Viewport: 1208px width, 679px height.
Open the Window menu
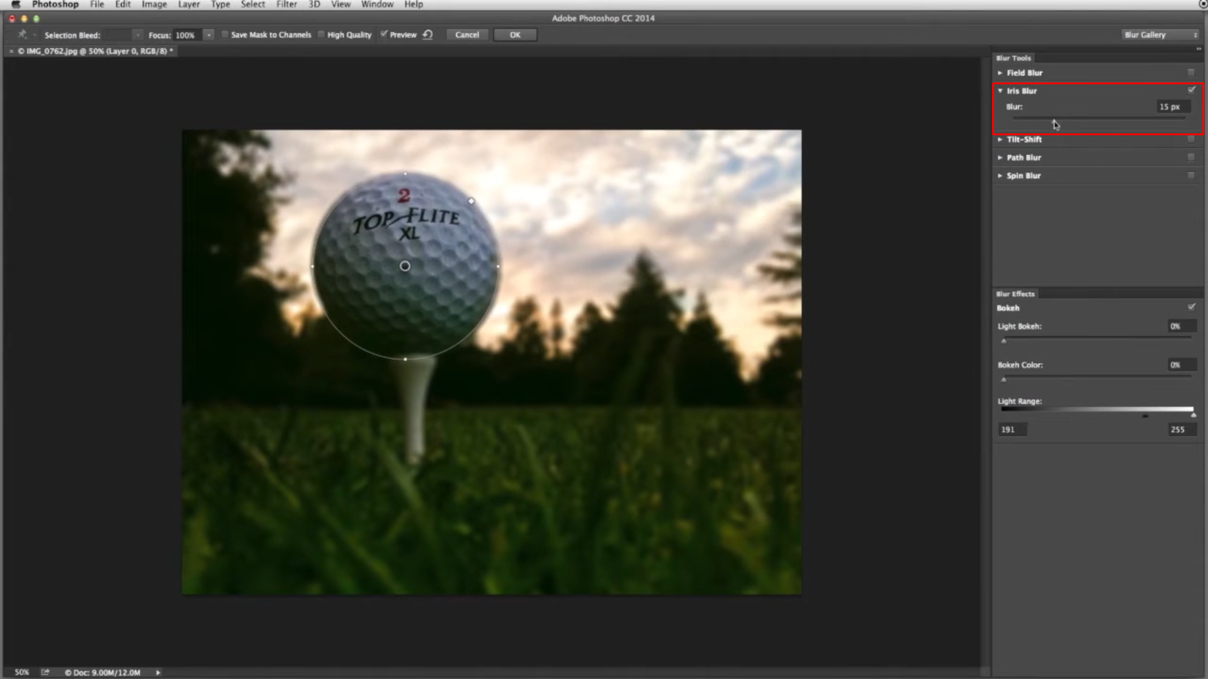point(377,4)
